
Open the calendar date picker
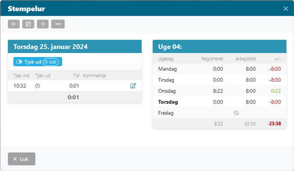[x=28, y=24]
